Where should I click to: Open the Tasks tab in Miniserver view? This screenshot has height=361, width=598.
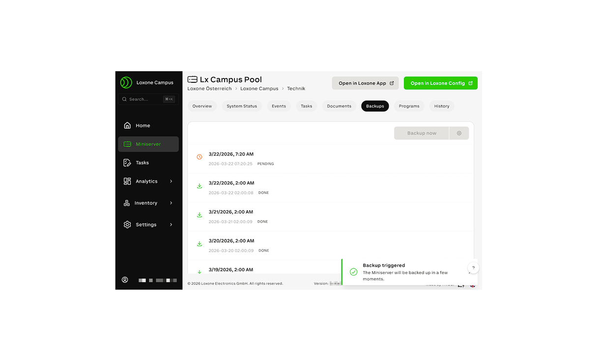click(306, 106)
